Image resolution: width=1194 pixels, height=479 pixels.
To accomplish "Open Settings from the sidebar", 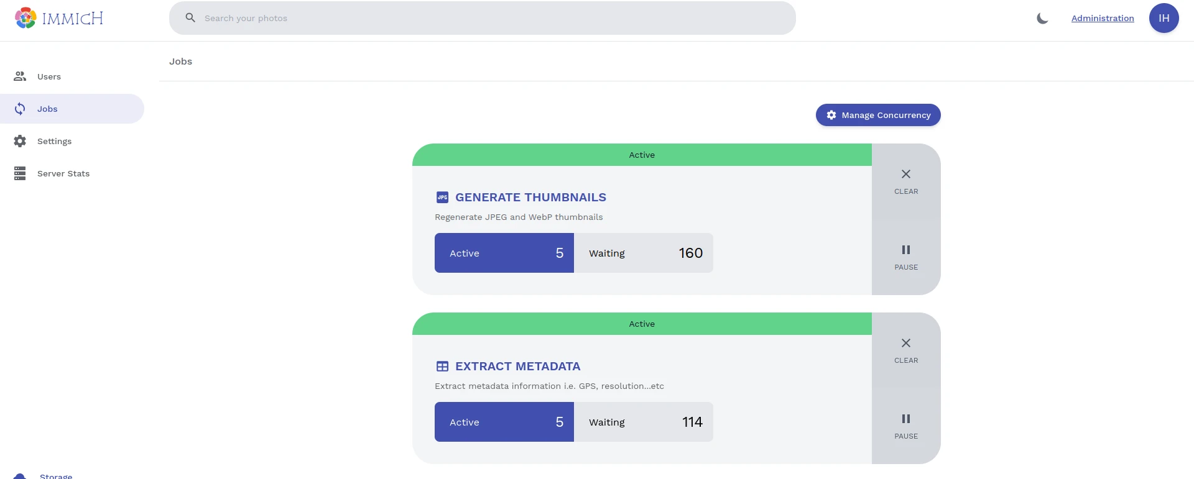I will pyautogui.click(x=54, y=141).
